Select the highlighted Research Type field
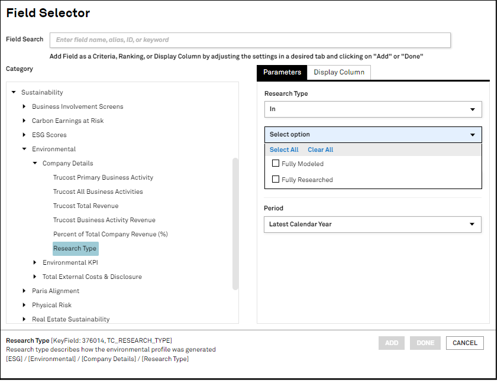 coord(75,248)
